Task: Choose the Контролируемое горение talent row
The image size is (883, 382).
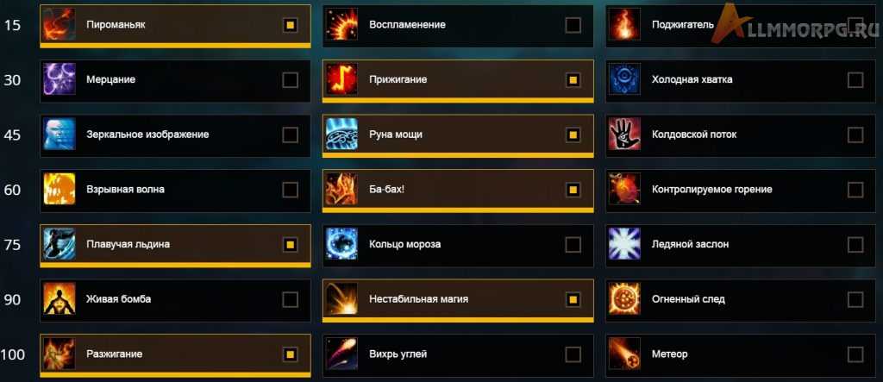Action: (741, 190)
